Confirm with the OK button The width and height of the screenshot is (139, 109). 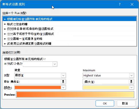tap(105, 103)
